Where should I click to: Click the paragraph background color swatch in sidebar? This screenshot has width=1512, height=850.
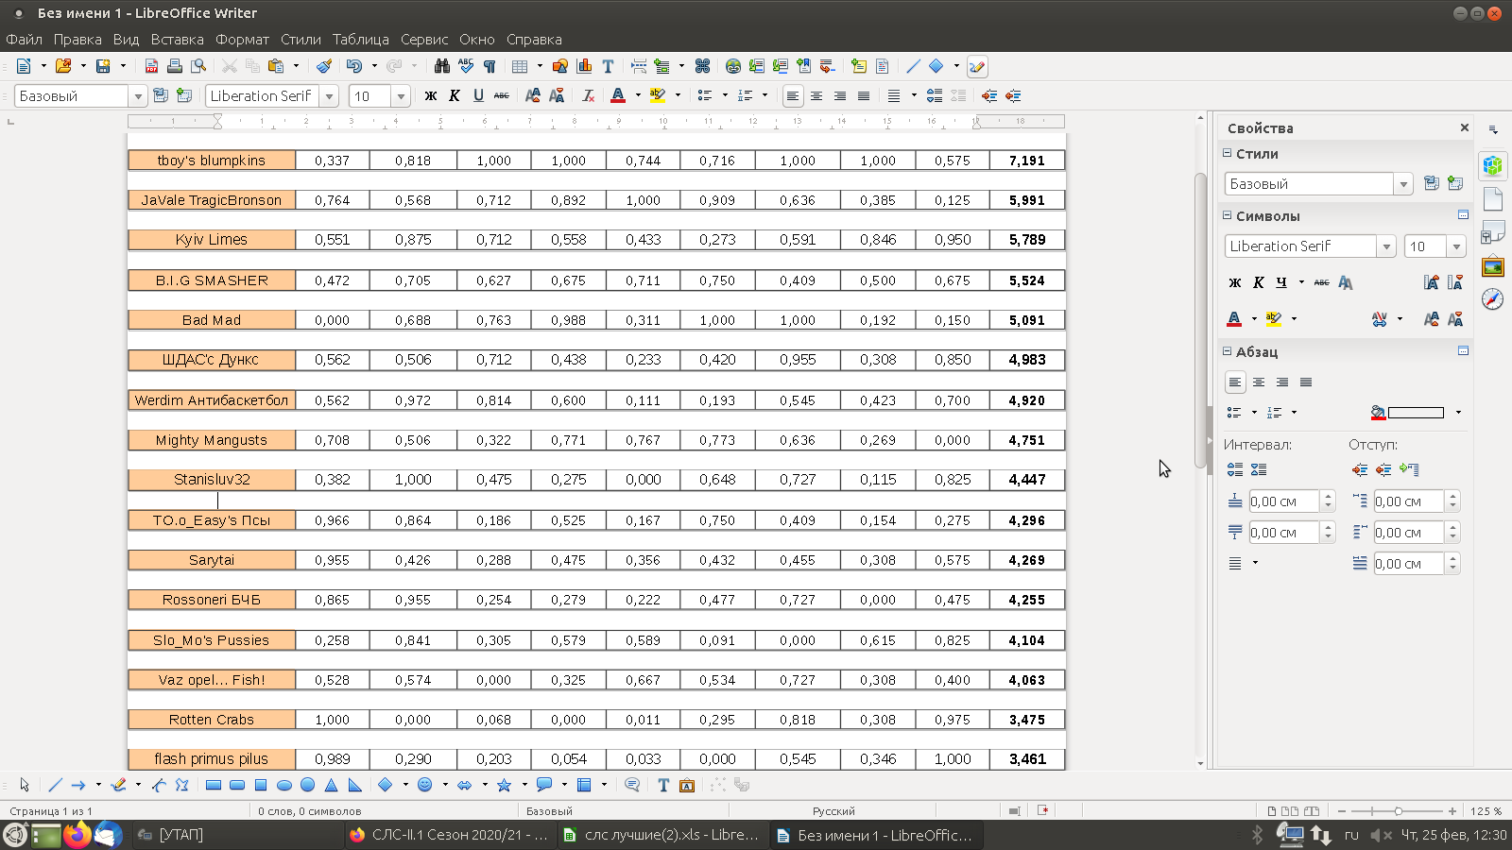click(1416, 413)
